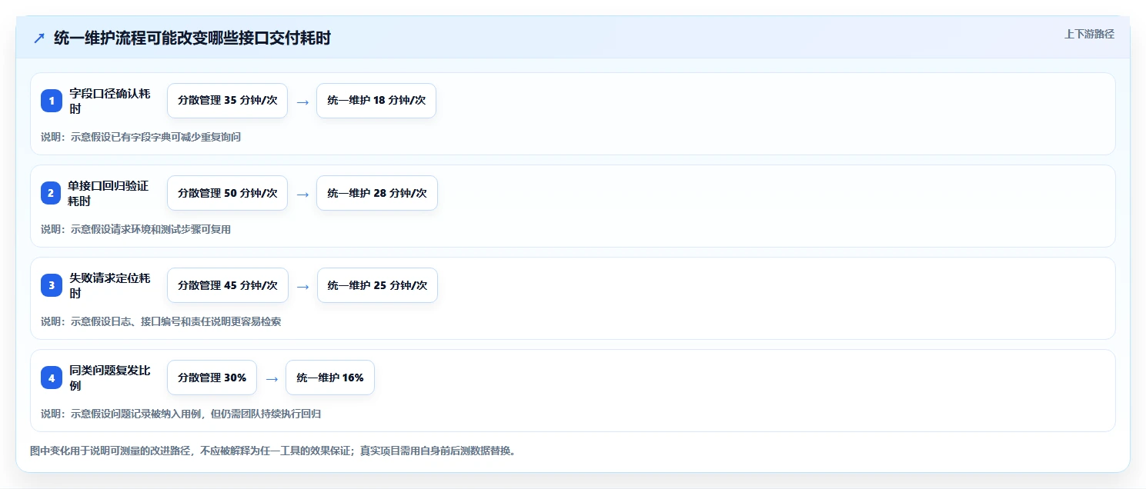Select the 统一维护 18 分钟/次 pill
Image resolution: width=1146 pixels, height=489 pixels.
click(x=376, y=101)
